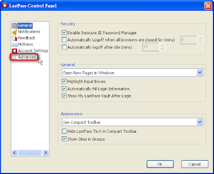Screen dimensions: 214x174
Task: Click the sidebar horizontal scrollbar thumb
Action: [30, 153]
